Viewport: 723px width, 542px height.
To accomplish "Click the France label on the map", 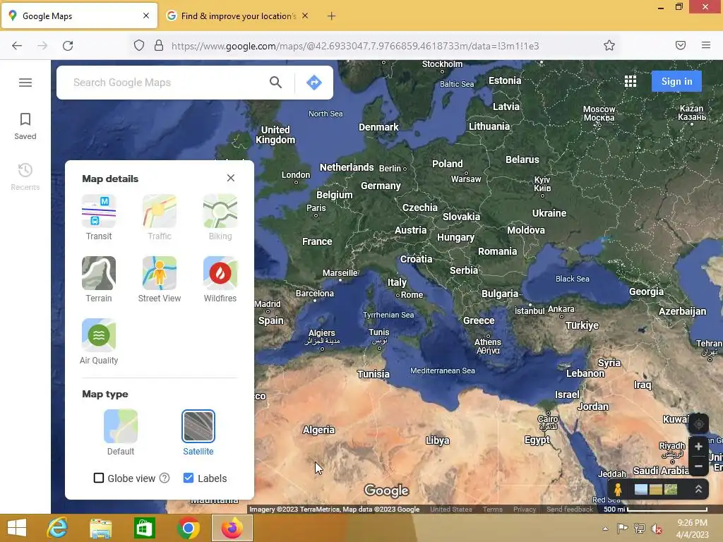I will coord(317,241).
